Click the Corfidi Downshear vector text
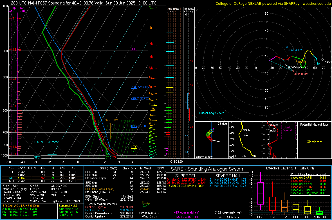Screen dimensions: 332x220 point(109,213)
